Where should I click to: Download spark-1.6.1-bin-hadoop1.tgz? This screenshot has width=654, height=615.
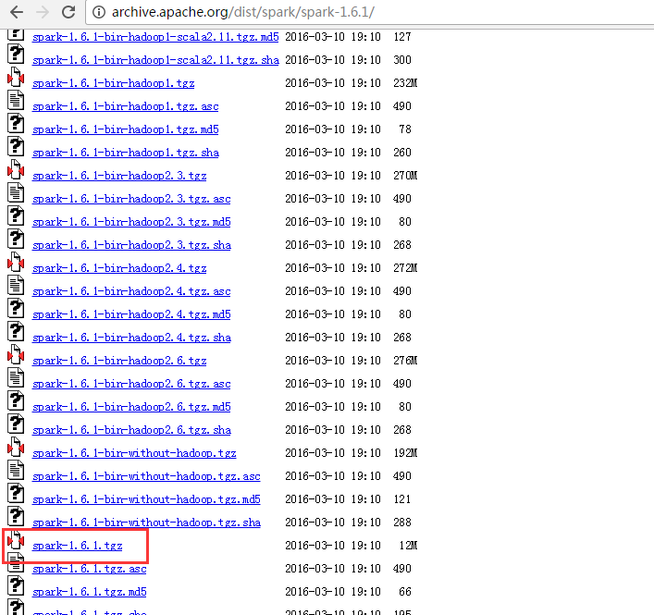[x=114, y=83]
